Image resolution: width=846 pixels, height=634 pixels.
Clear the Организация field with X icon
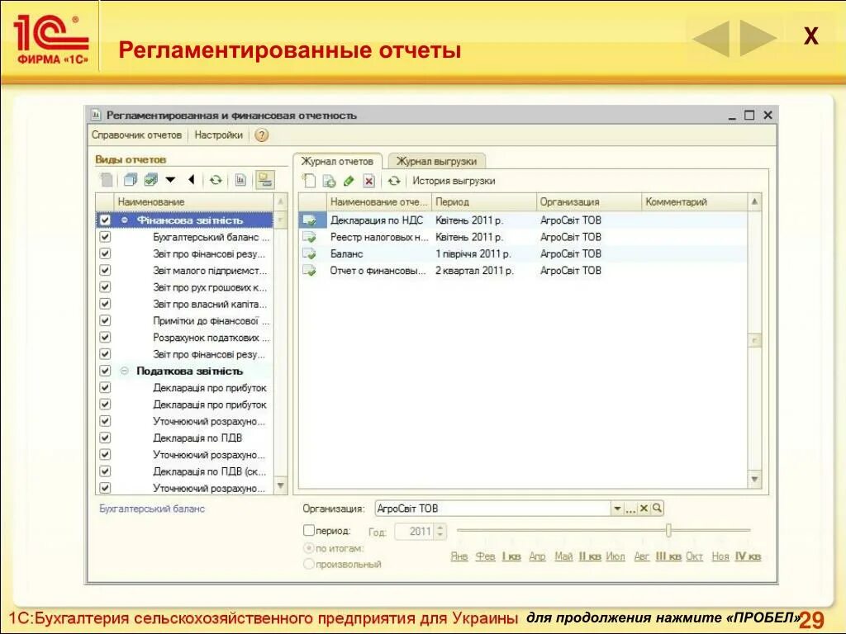pos(644,508)
